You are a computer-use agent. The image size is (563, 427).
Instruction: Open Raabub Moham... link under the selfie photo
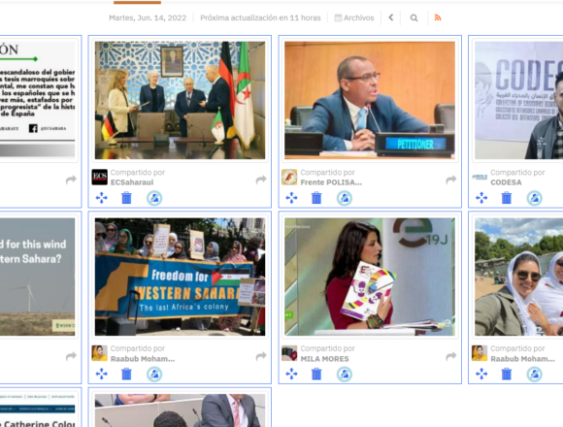click(x=523, y=359)
